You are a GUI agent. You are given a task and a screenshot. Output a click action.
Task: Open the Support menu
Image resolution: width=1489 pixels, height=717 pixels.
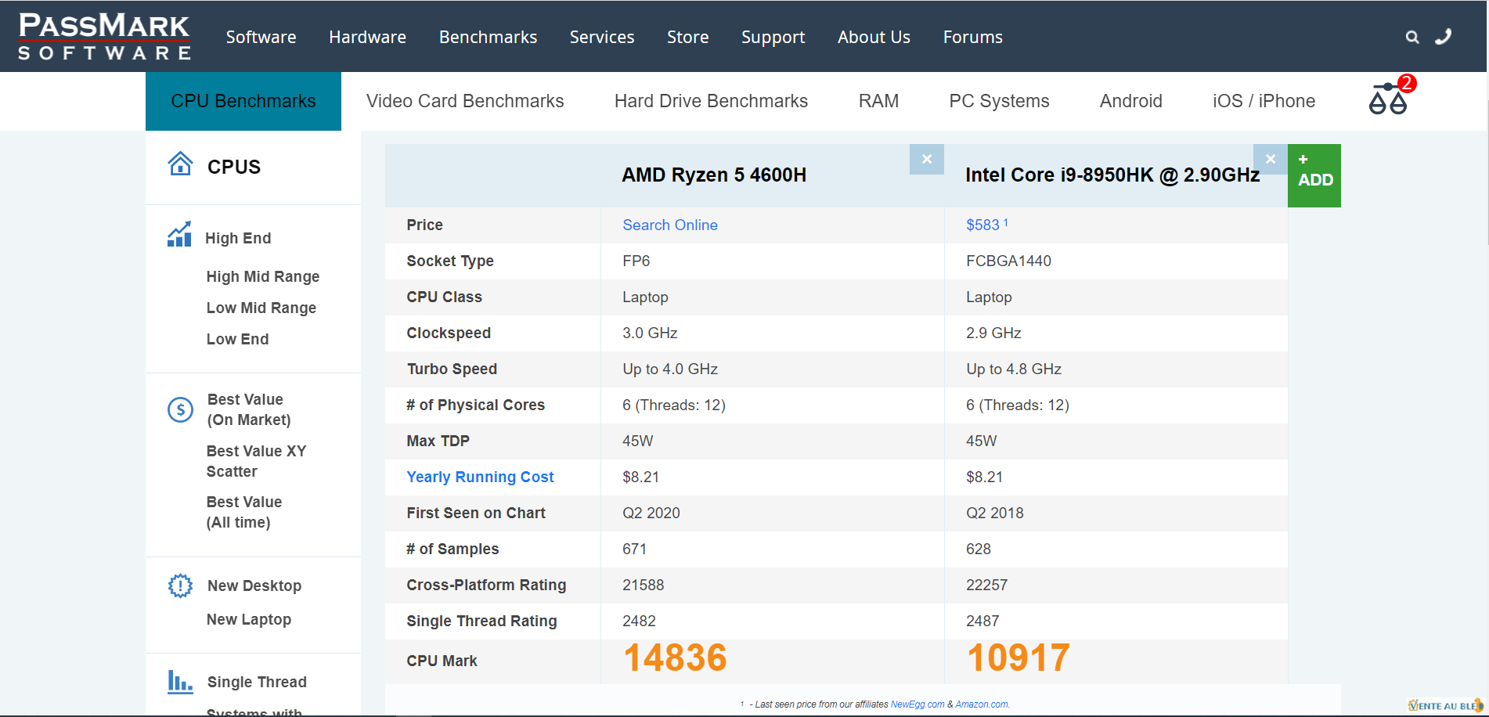[773, 37]
